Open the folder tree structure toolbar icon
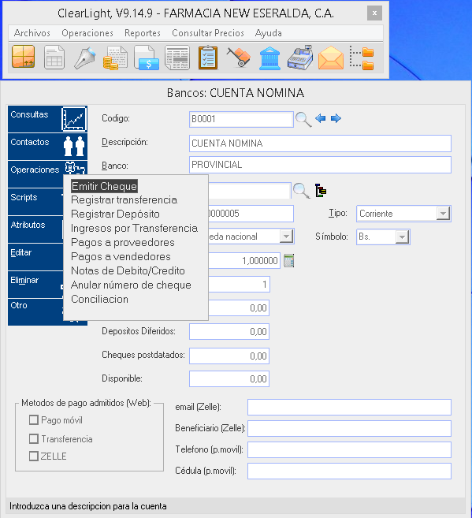The height and width of the screenshot is (518, 472). [x=362, y=58]
